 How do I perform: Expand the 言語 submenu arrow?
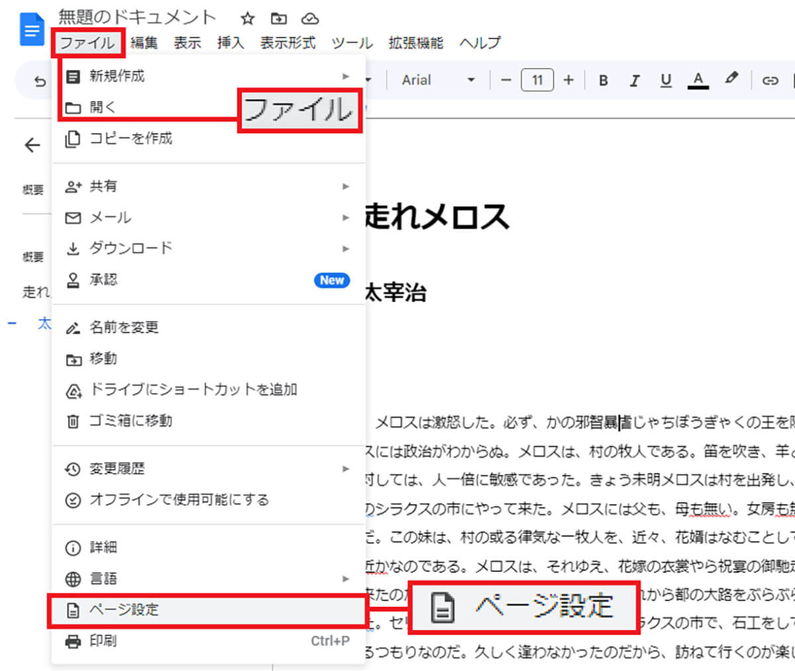(345, 579)
